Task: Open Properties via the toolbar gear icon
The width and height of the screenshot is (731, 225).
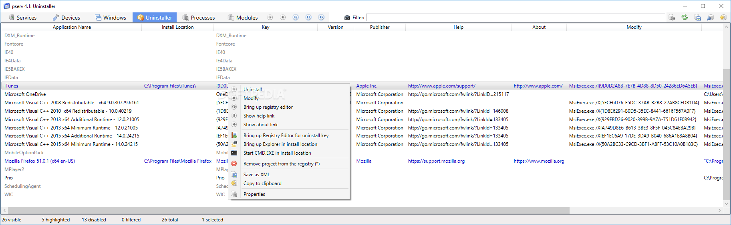Action: click(672, 18)
